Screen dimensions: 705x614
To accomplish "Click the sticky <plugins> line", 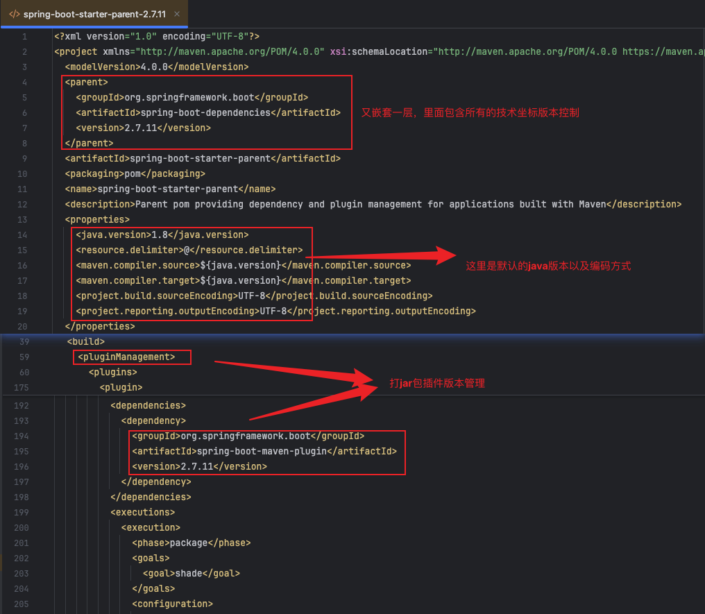I will click(113, 372).
